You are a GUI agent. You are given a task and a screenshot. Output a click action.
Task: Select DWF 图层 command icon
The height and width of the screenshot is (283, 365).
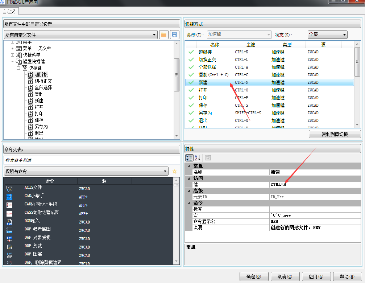pos(9,255)
